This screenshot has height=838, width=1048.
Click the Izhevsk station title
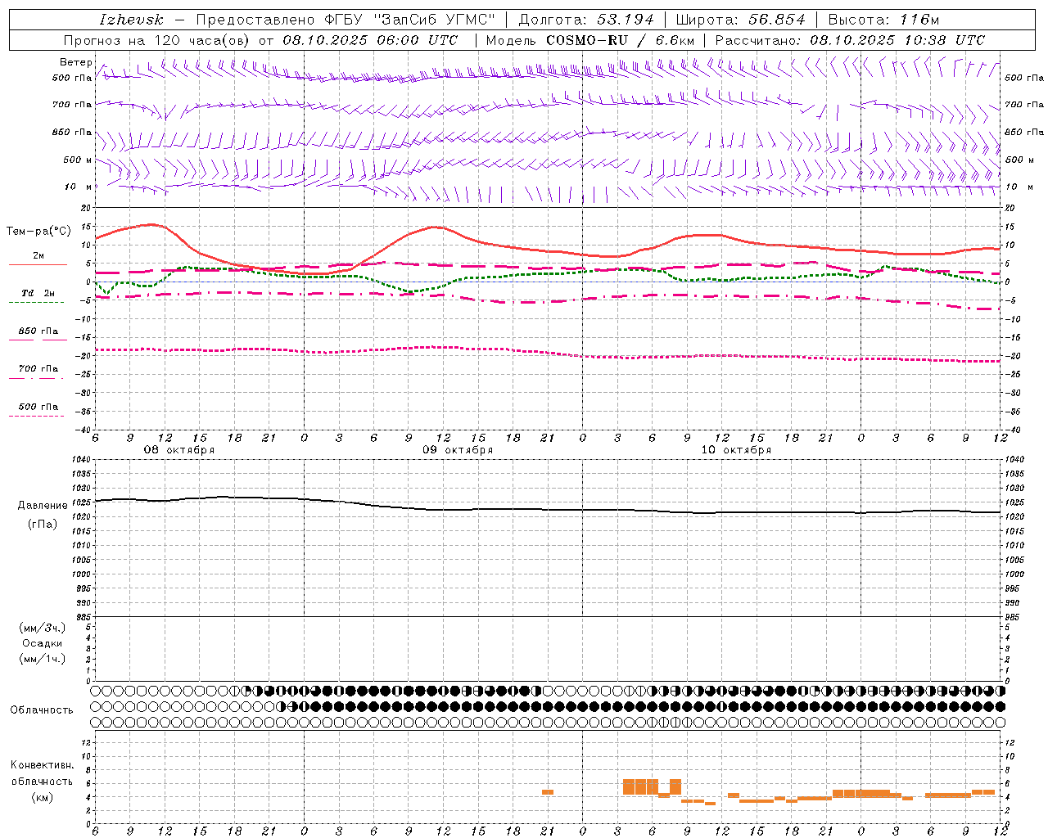click(131, 20)
